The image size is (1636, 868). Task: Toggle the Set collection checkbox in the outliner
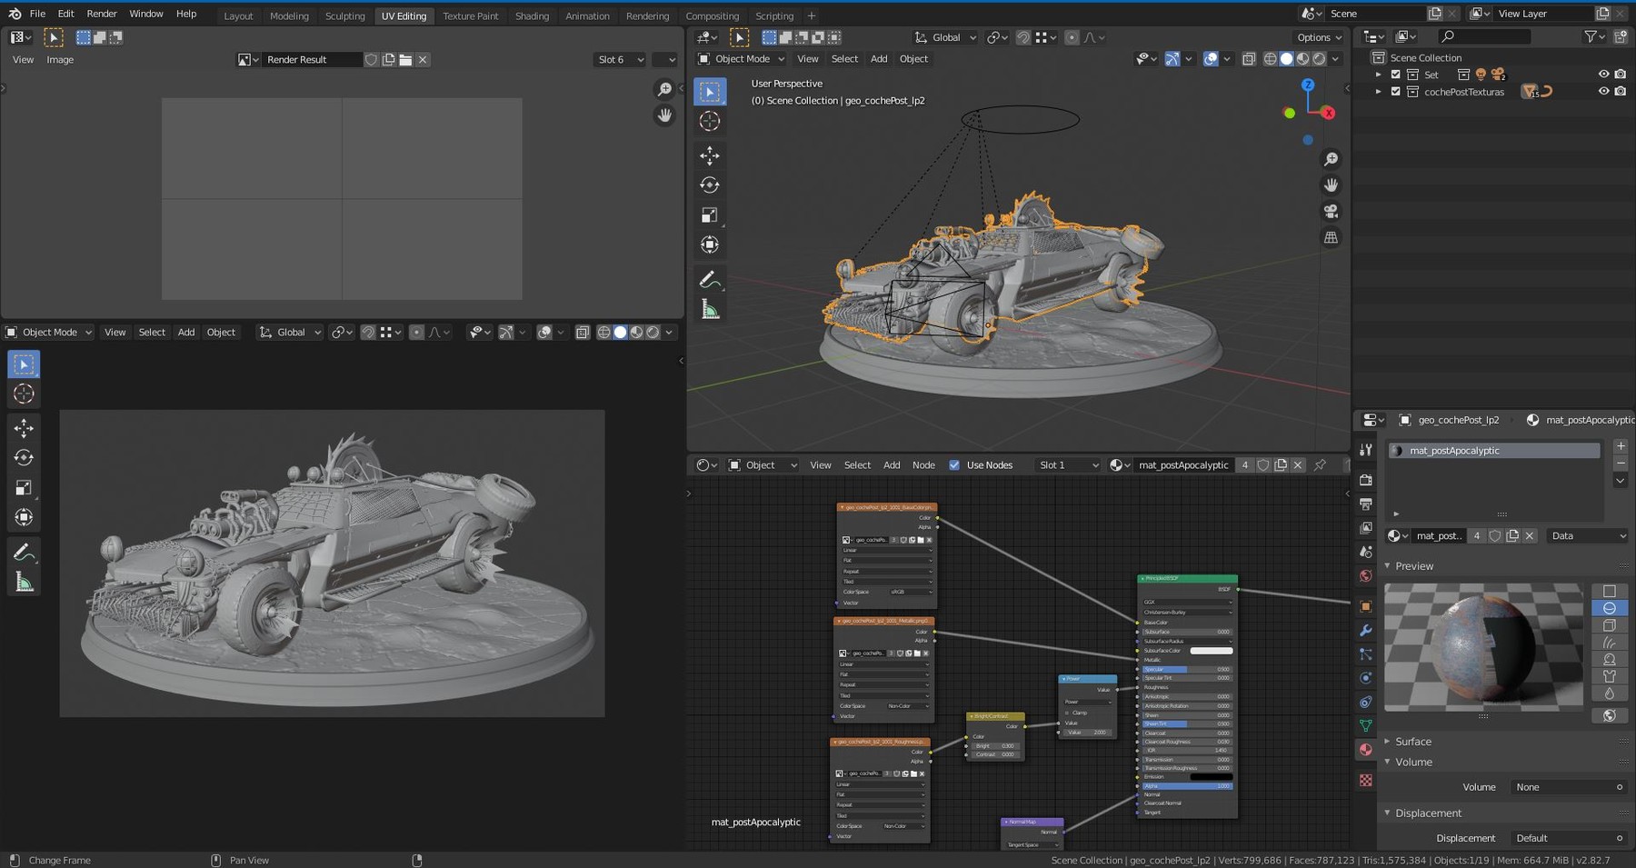1396,75
